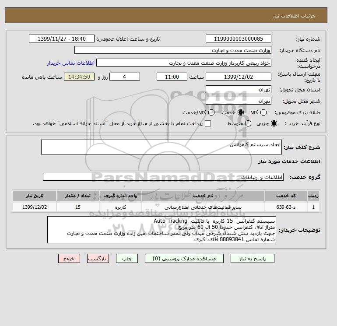The width and height of the screenshot is (337, 326).
Task: Click the quantity cell 15
Action: (x=78, y=207)
